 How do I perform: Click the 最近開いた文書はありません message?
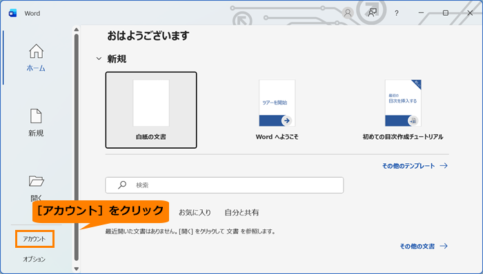pyautogui.click(x=190, y=231)
